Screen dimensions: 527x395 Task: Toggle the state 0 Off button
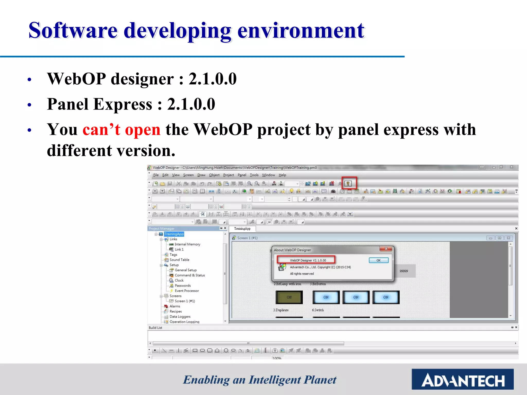274,184
